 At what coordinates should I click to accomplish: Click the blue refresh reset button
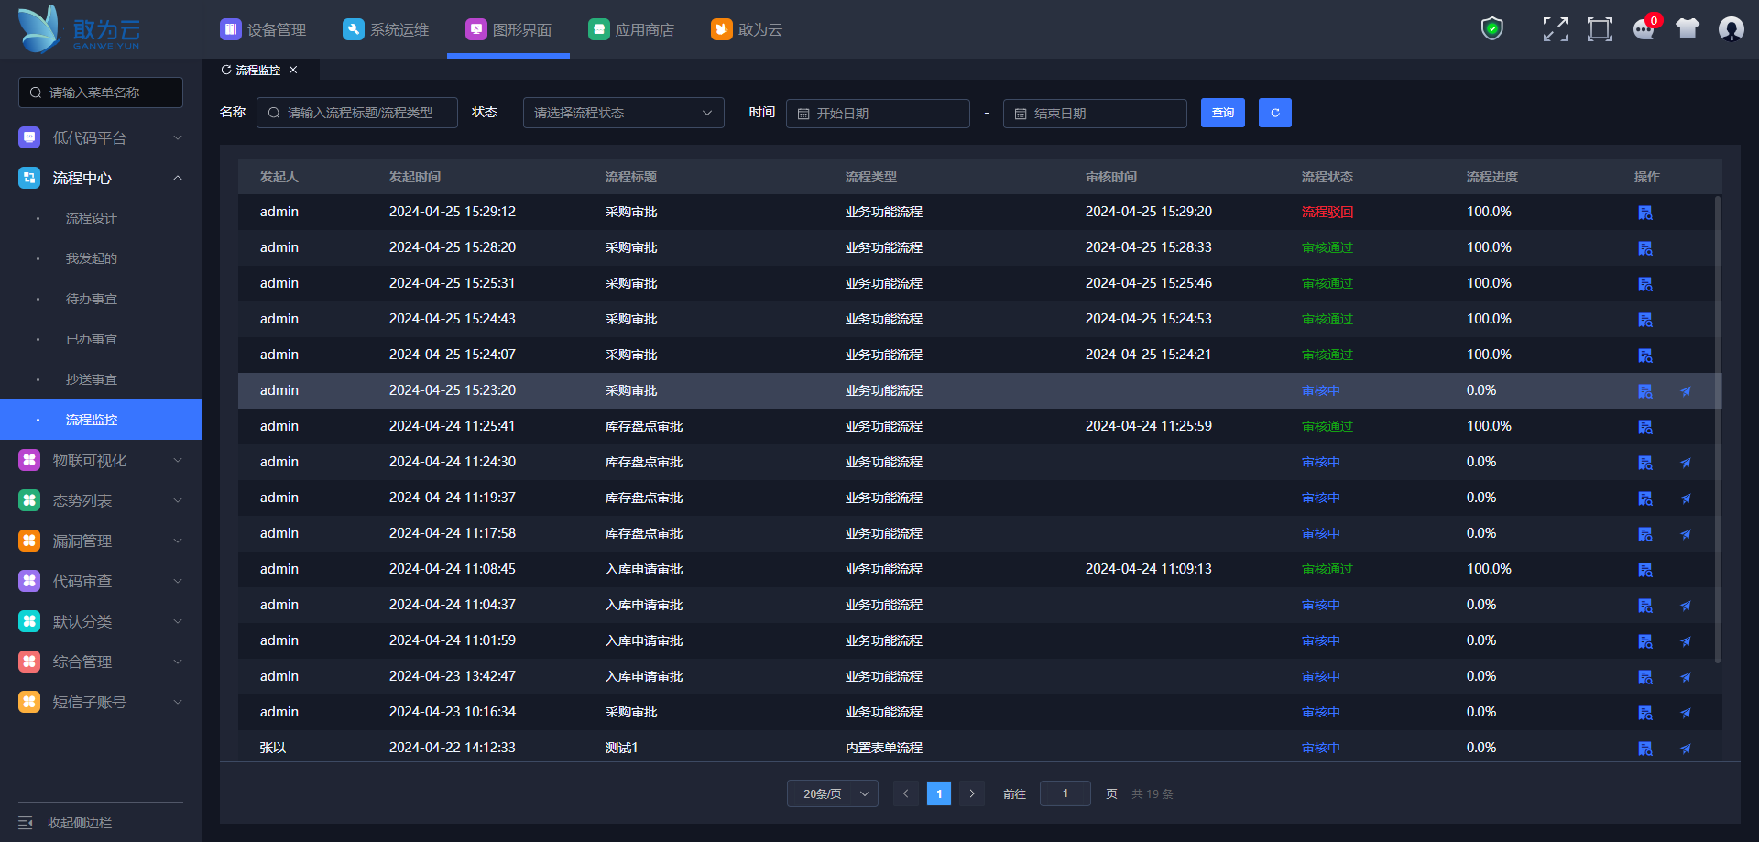tap(1274, 113)
